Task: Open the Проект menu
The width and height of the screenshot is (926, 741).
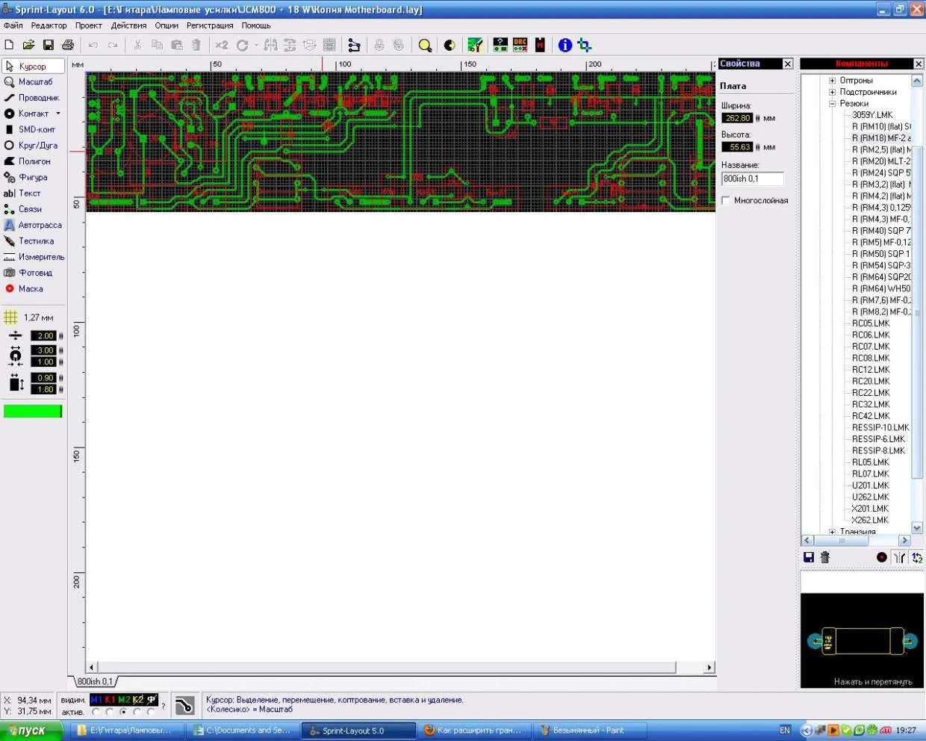Action: pyautogui.click(x=88, y=25)
